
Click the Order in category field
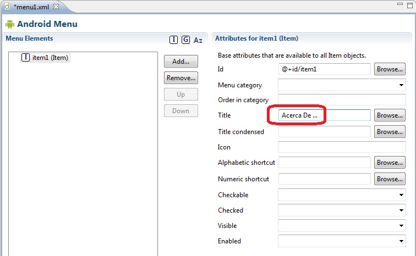342,100
